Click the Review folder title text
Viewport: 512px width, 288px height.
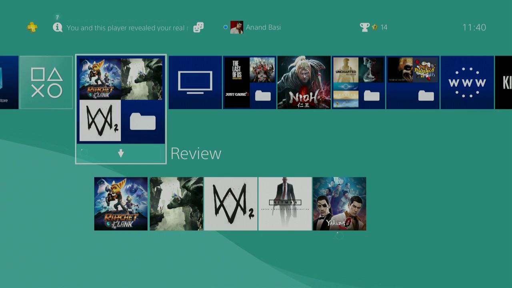(x=196, y=154)
